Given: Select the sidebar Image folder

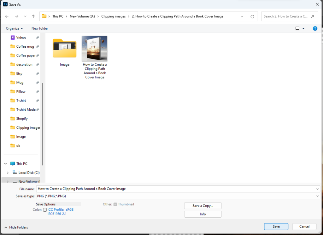Looking at the screenshot, I should point(21,137).
